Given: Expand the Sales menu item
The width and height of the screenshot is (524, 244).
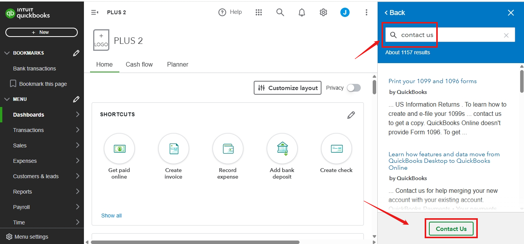Looking at the screenshot, I should pyautogui.click(x=77, y=145).
